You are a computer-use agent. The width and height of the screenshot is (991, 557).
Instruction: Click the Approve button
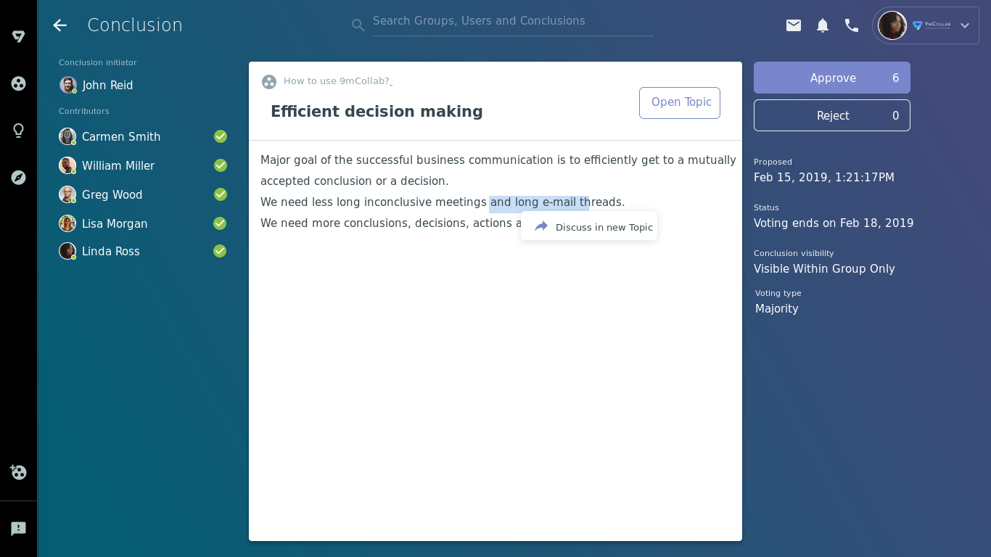point(831,78)
